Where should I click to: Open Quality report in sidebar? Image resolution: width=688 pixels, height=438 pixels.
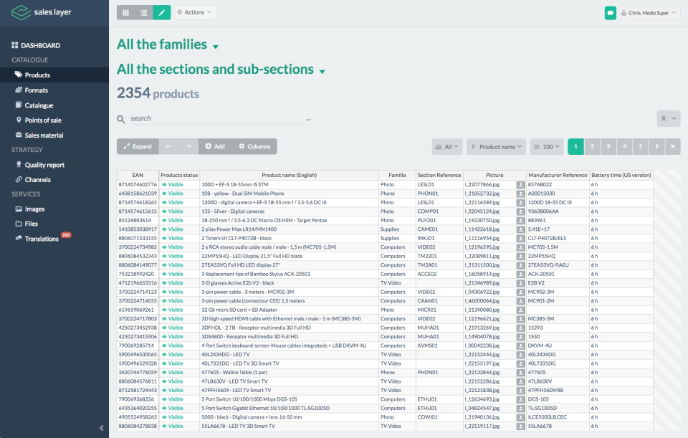(x=44, y=165)
